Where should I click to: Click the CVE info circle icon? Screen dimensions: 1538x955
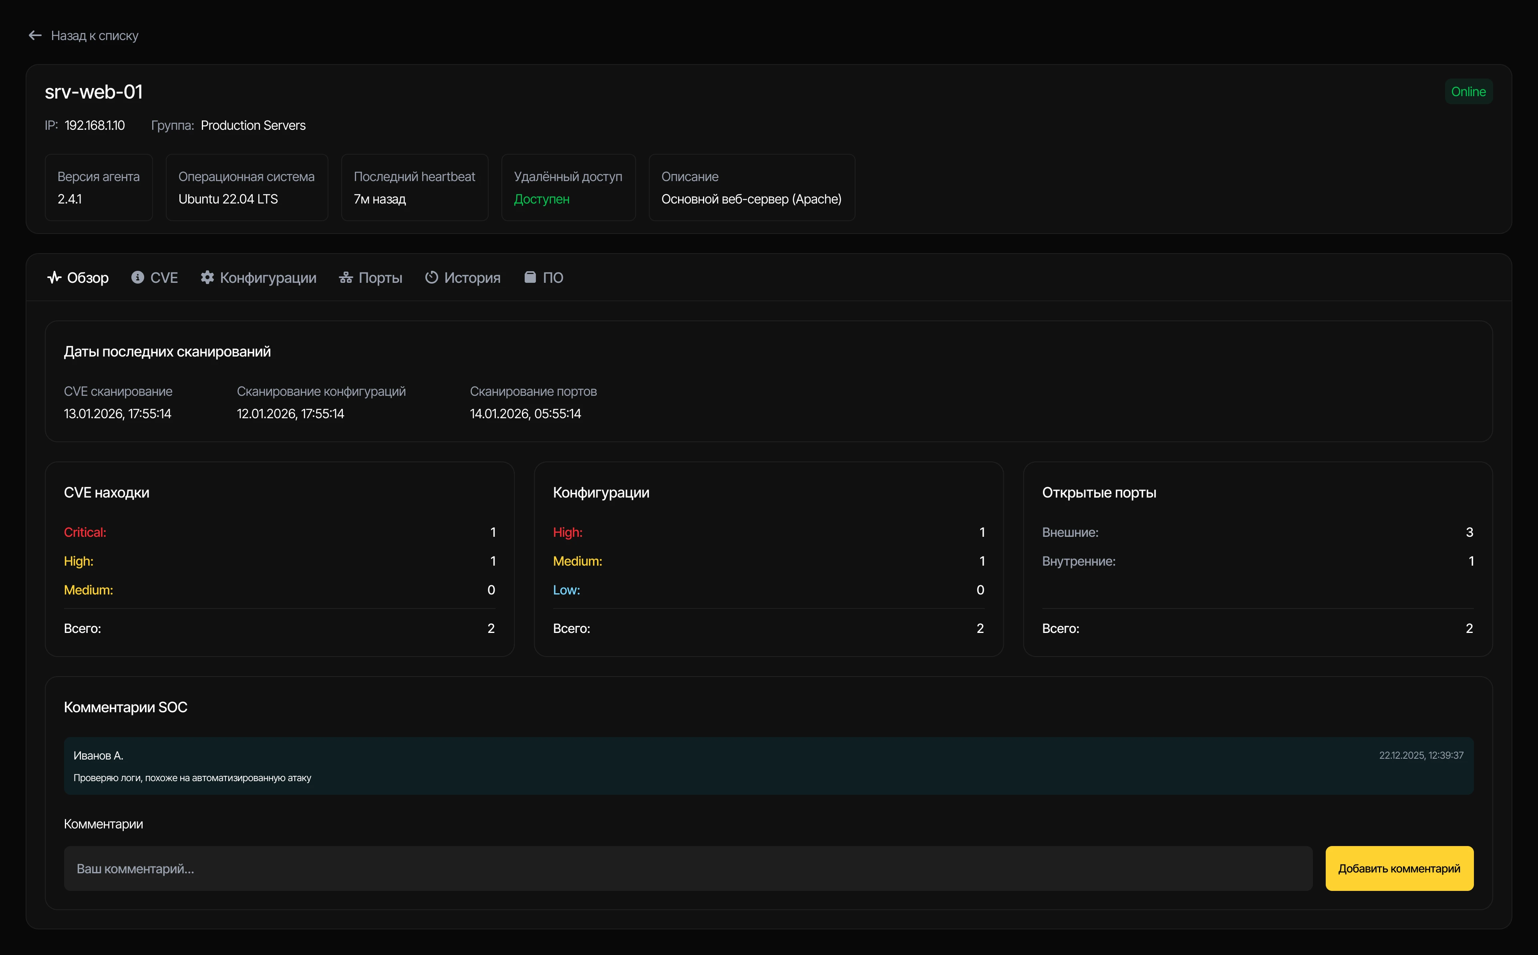pos(137,277)
